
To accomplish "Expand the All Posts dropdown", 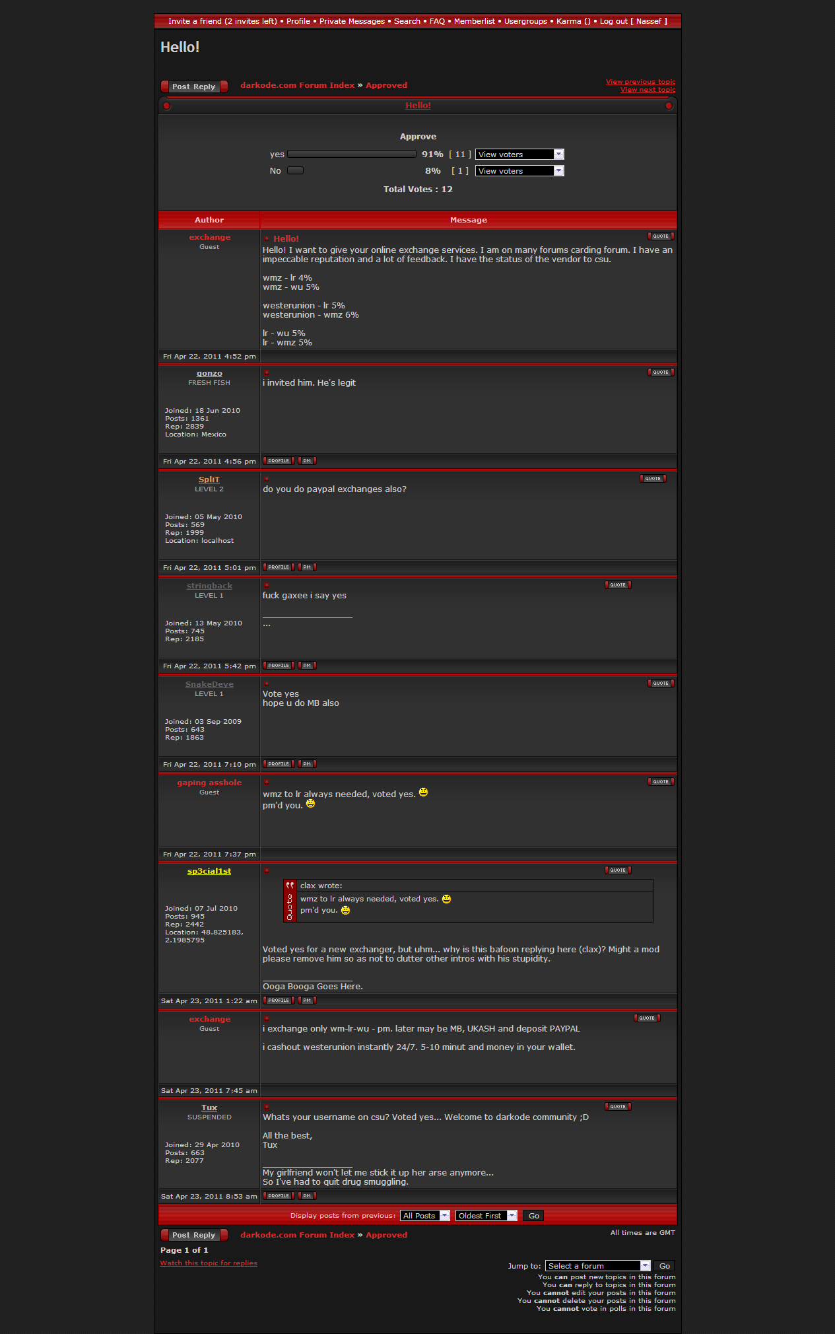I will pyautogui.click(x=424, y=1216).
